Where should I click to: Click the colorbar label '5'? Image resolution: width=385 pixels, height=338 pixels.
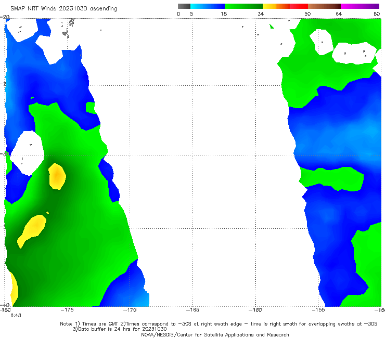191,14
